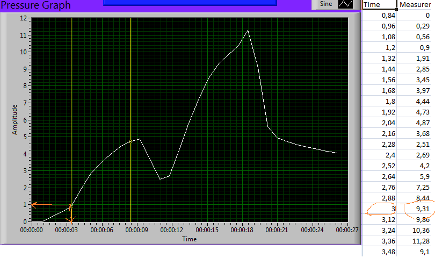The height and width of the screenshot is (258, 435).
Task: Select spreadsheet cell with time 2,28
Action: (x=380, y=145)
